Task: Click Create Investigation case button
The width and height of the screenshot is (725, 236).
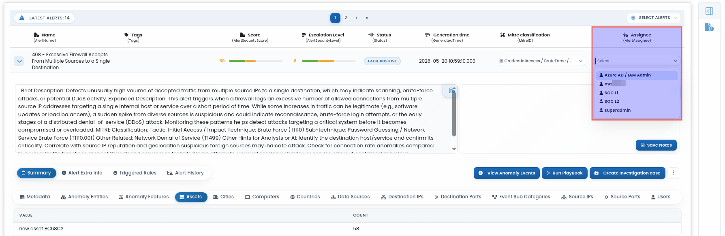Action: 627,173
